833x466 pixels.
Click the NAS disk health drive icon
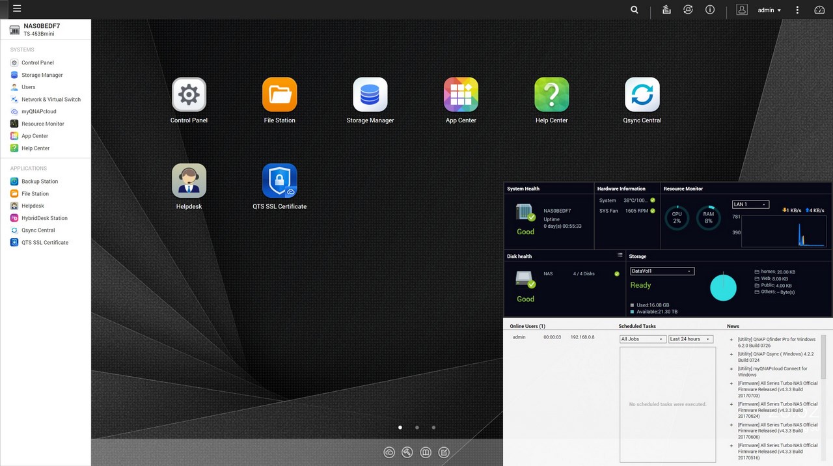[525, 279]
